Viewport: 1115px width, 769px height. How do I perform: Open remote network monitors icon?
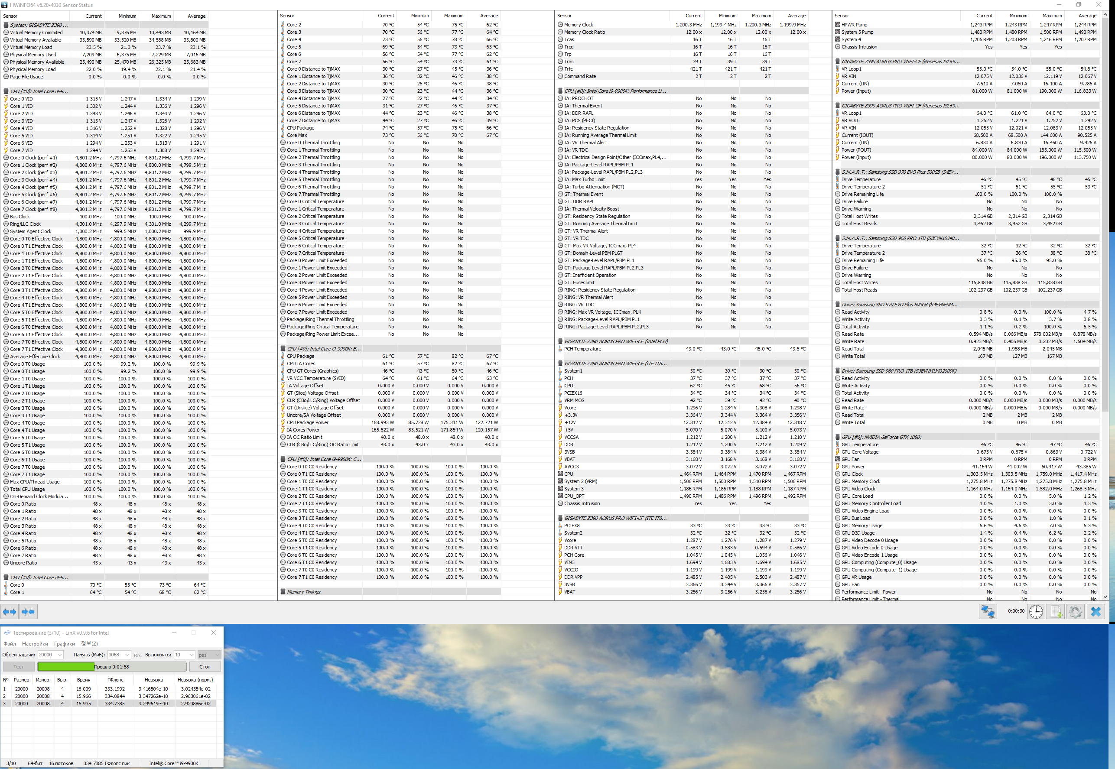point(987,611)
